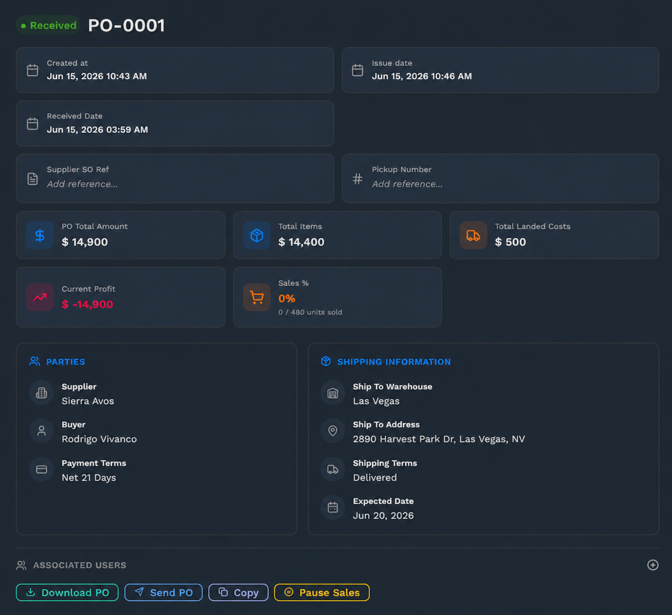Click the Issue date calendar icon

point(358,70)
